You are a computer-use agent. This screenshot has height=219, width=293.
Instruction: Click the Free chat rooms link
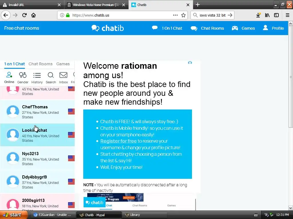22,28
